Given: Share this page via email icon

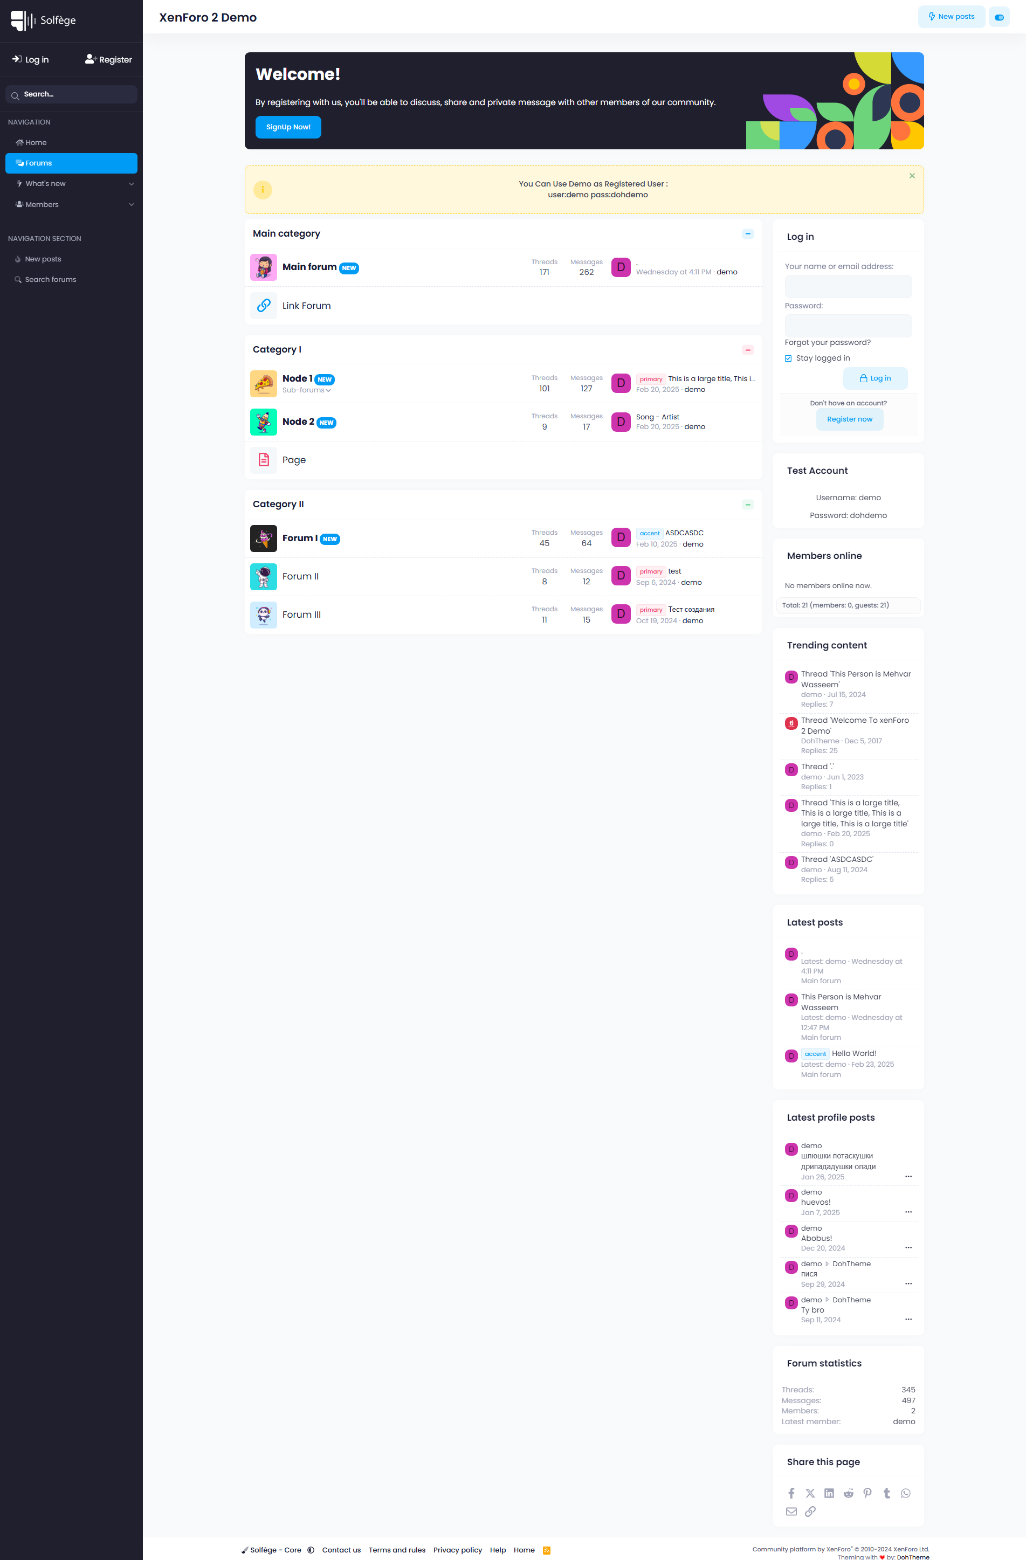Looking at the screenshot, I should pos(791,1511).
